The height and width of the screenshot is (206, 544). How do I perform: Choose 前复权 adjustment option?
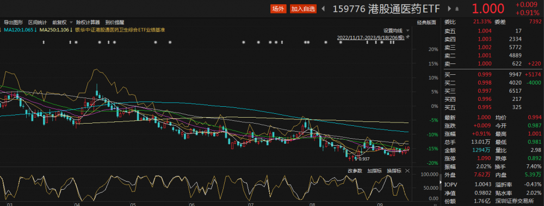tap(59, 22)
